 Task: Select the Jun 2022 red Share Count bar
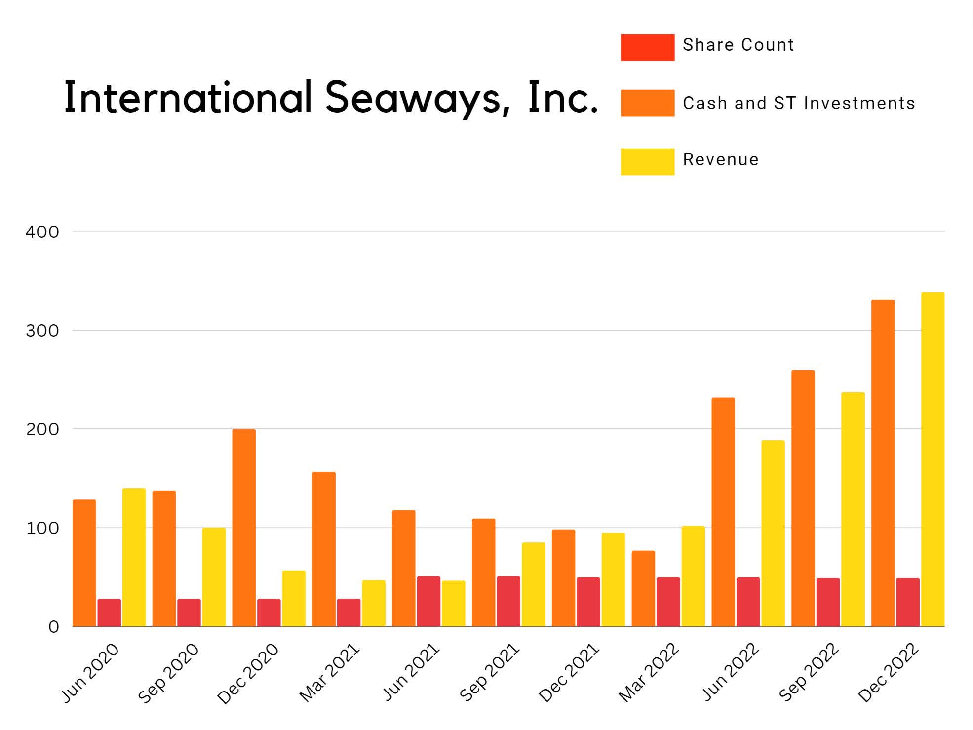748,602
